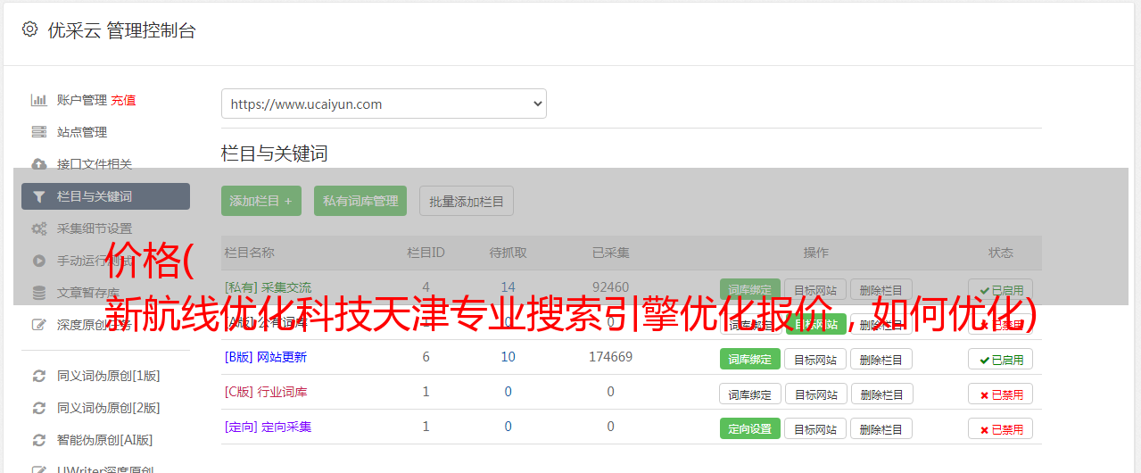Click the collected count 174669

click(610, 357)
